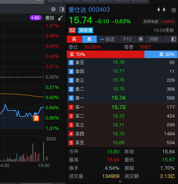
Task: Open the F10 company info
Action: click(127, 39)
